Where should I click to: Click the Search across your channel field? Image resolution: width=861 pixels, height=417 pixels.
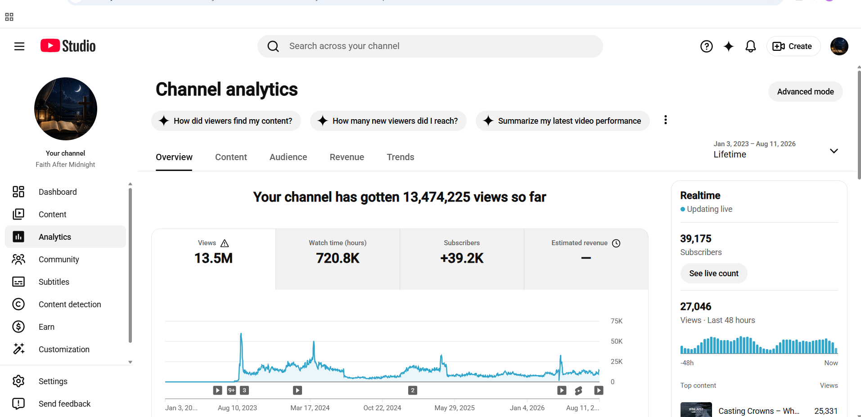430,46
